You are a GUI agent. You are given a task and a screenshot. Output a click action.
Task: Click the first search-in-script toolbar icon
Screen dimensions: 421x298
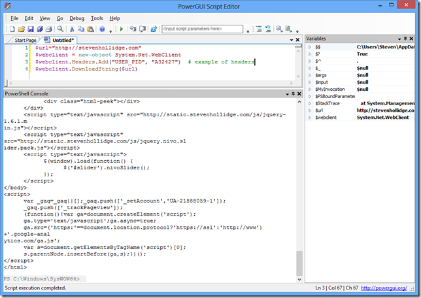click(279, 29)
